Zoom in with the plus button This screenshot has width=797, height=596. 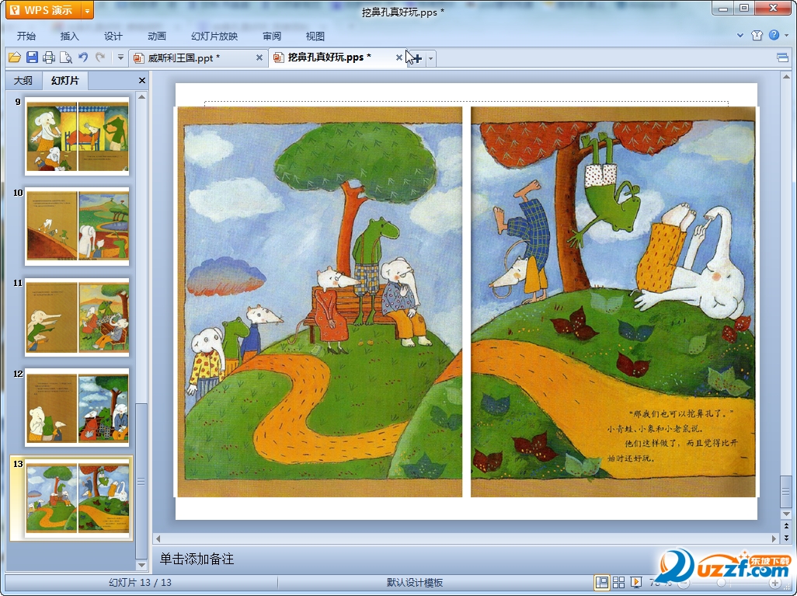point(774,583)
